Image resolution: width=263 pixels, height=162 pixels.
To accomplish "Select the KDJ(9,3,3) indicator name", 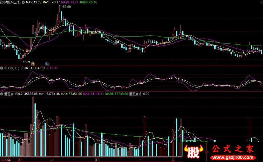I will coord(12,68).
